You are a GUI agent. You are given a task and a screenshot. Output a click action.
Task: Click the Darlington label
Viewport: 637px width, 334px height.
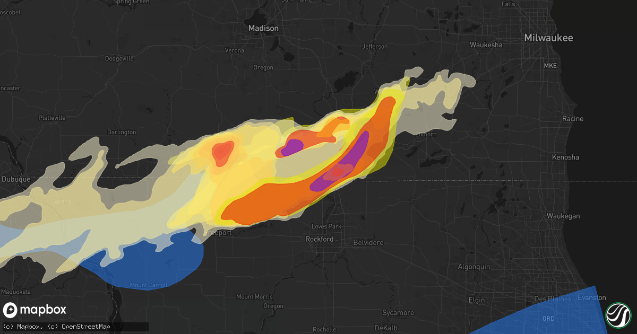pyautogui.click(x=122, y=132)
